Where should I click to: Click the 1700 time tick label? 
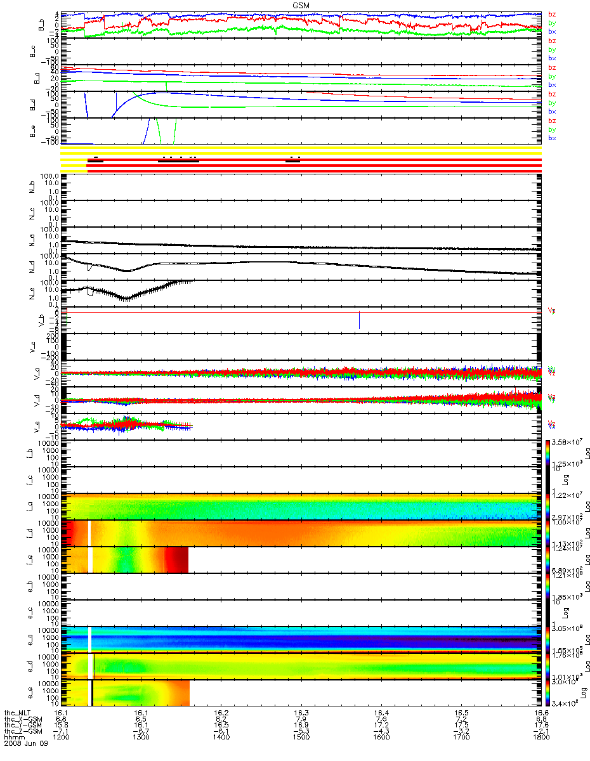point(461,737)
